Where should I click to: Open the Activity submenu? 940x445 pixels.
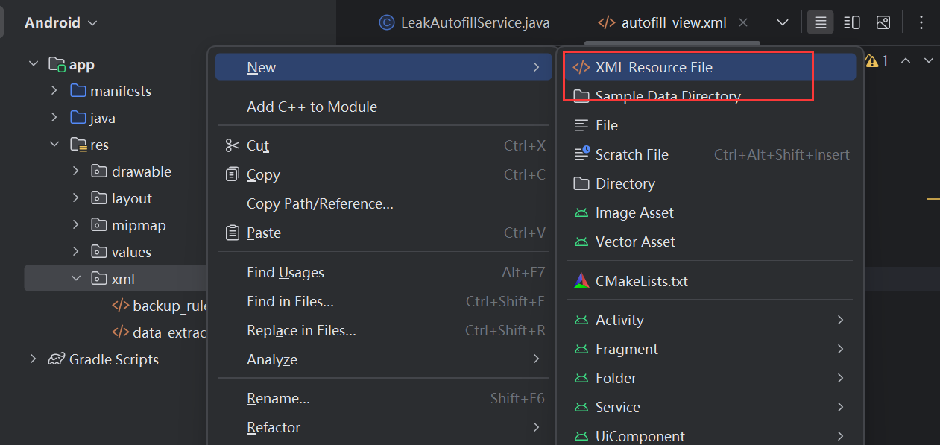619,320
